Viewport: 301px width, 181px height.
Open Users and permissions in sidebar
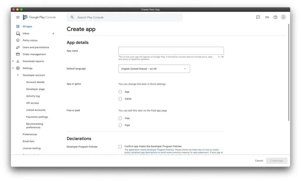pos(36,47)
